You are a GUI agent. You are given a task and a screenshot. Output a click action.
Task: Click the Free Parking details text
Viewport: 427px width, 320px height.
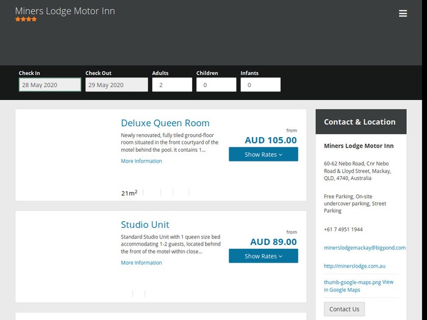pyautogui.click(x=355, y=204)
